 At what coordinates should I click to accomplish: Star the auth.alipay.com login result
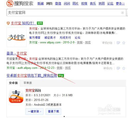124,68
